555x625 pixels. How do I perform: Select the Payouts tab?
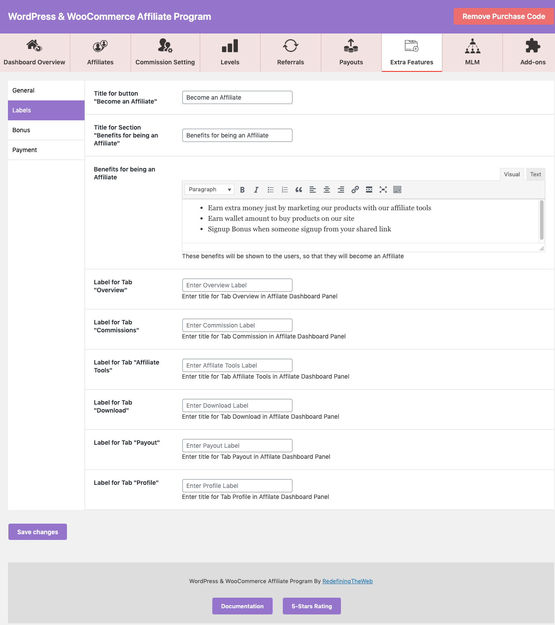click(351, 52)
